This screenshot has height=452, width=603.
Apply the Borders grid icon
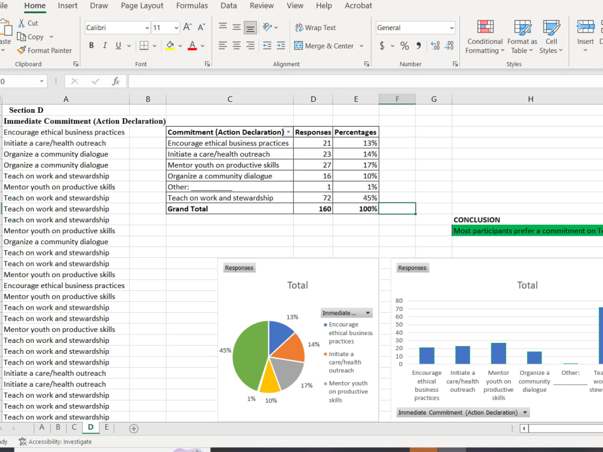pyautogui.click(x=144, y=46)
